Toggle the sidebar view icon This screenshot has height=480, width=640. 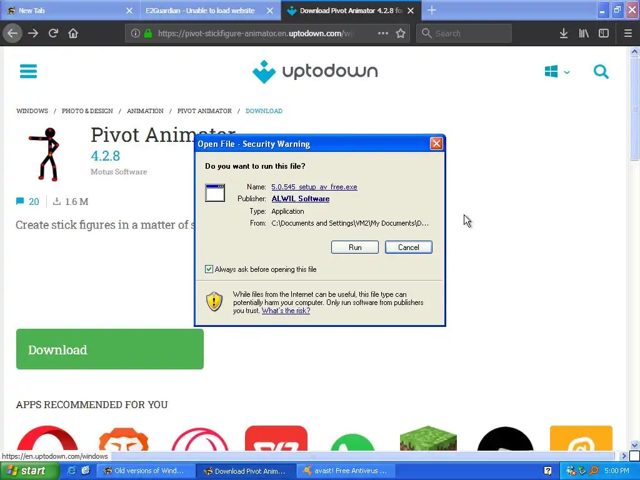point(604,33)
